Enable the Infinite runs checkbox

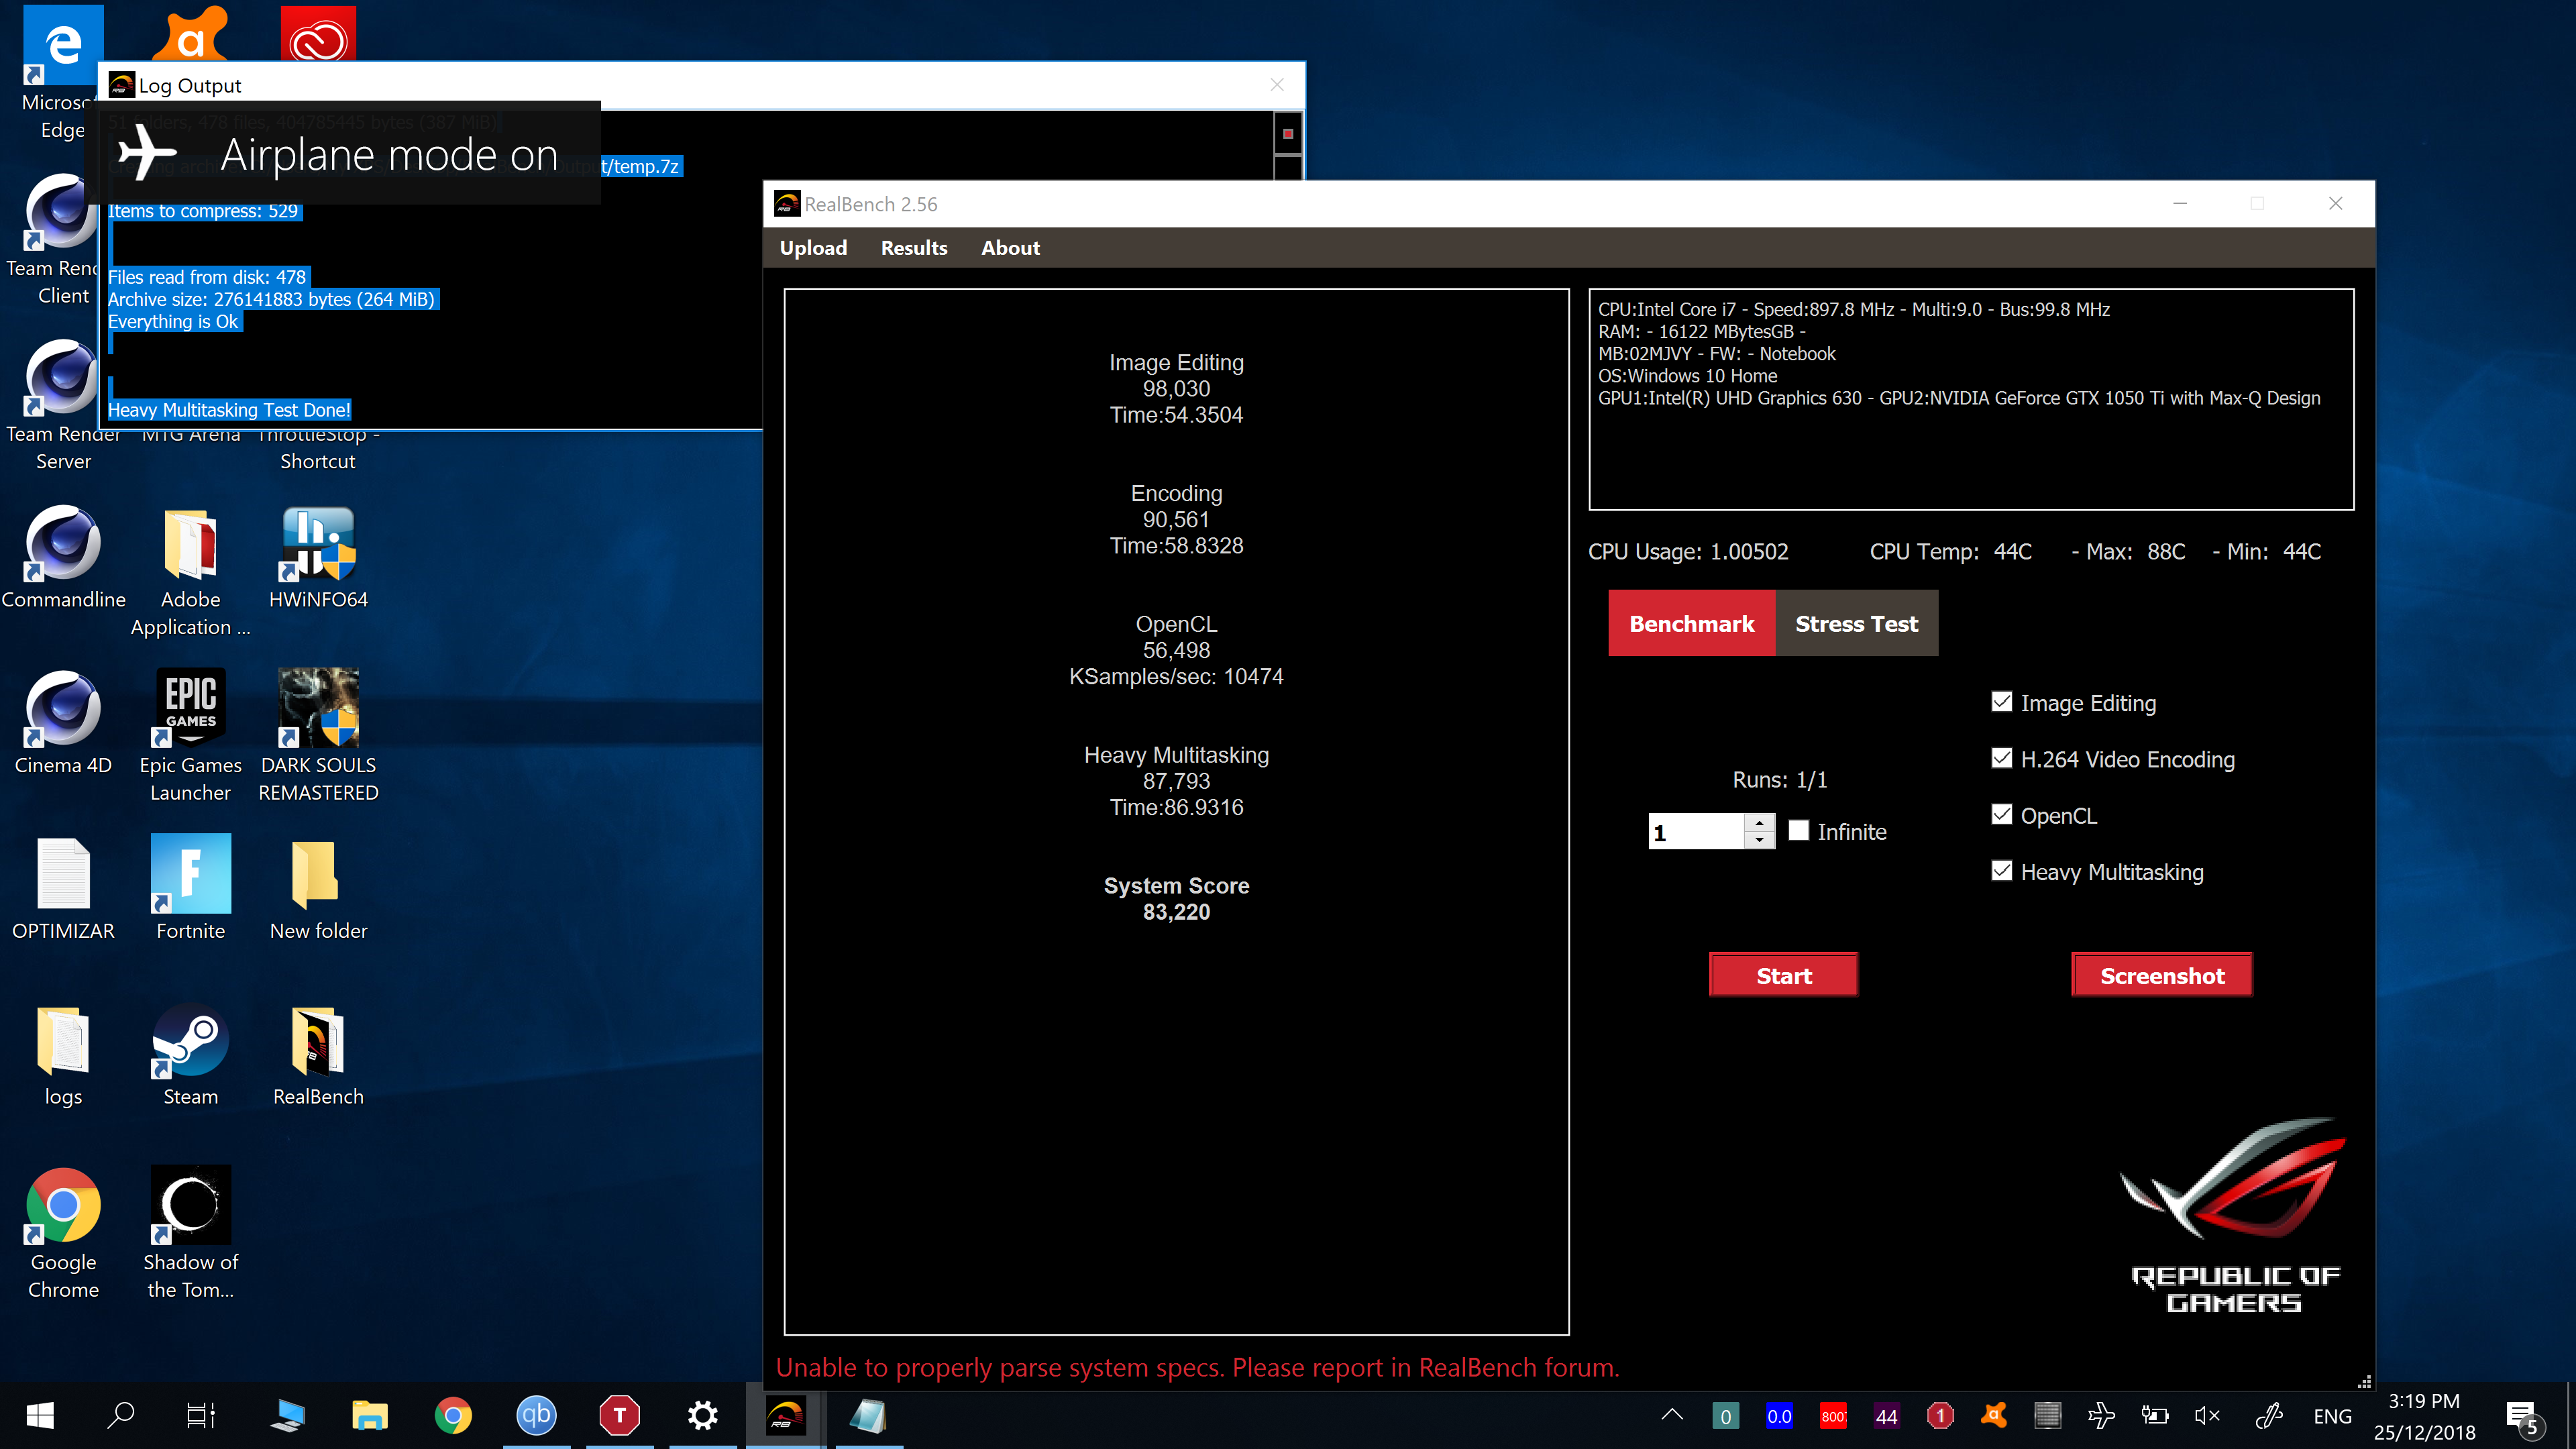(1798, 831)
